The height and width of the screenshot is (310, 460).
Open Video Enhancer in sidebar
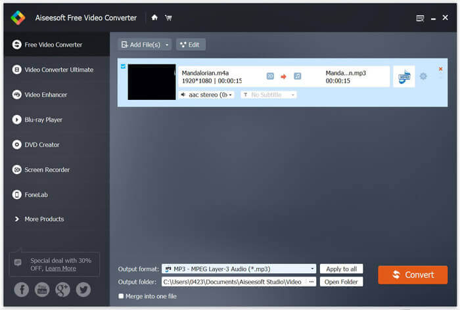[x=57, y=95]
